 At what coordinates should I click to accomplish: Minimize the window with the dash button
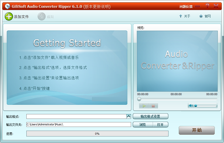(198, 6)
